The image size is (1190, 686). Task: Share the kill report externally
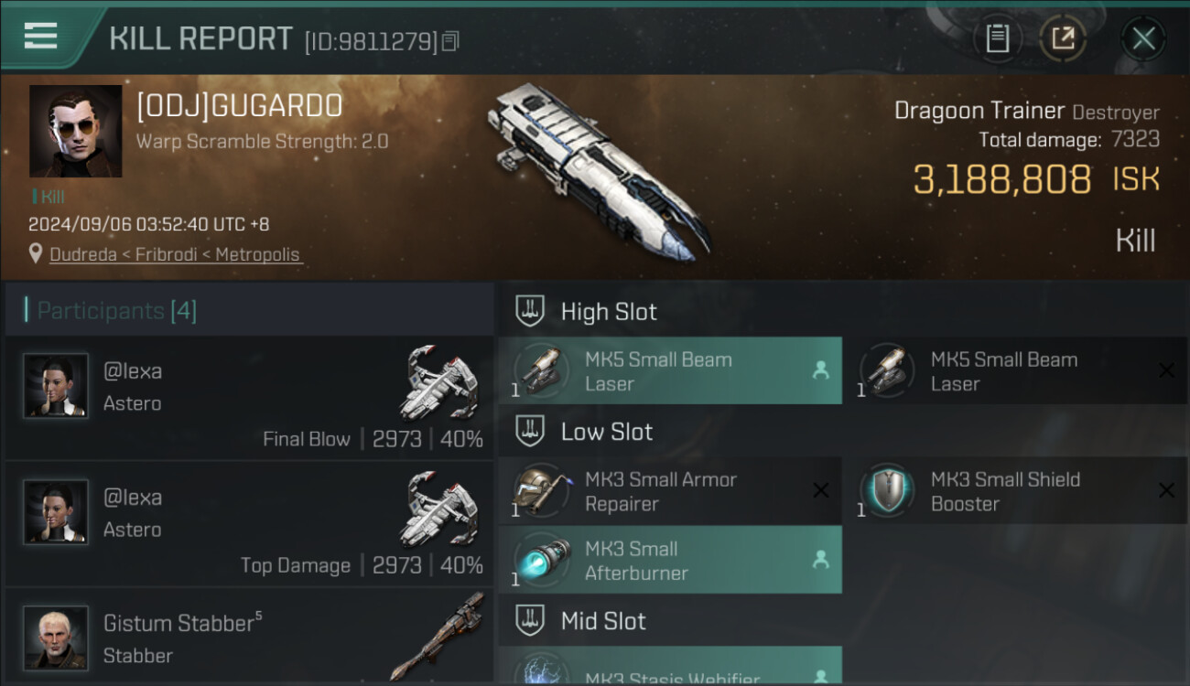click(1063, 38)
